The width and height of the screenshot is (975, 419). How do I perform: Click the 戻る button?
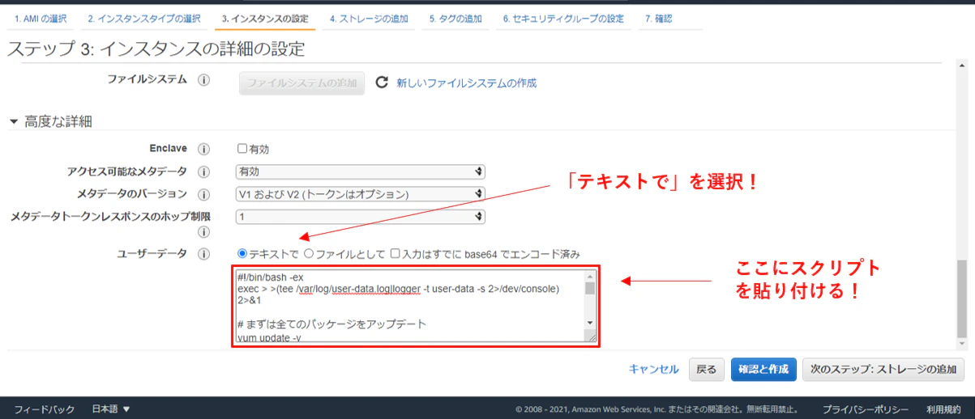(707, 369)
